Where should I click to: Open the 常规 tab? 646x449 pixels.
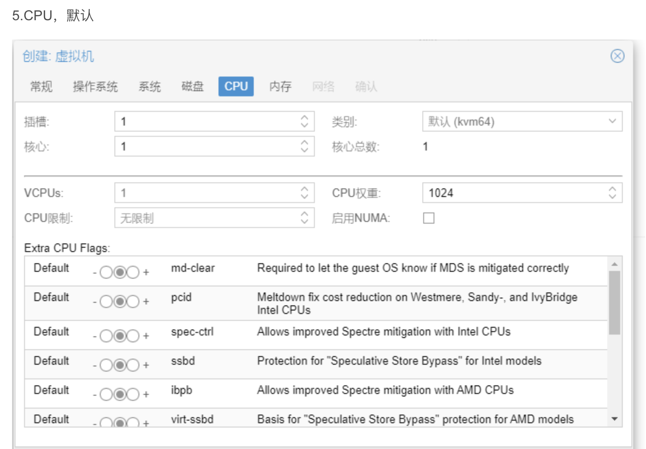pos(41,86)
